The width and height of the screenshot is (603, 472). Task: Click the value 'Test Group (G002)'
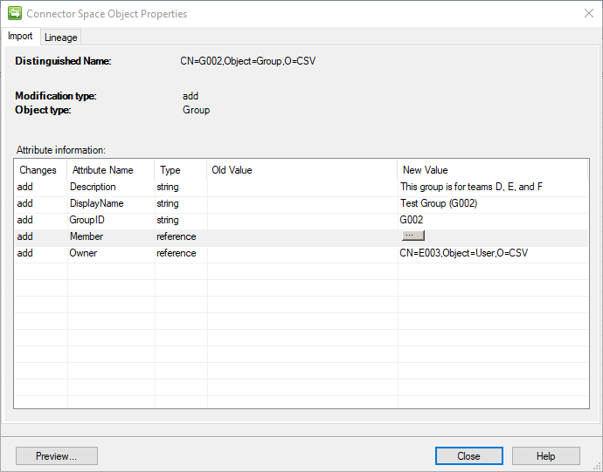(439, 203)
